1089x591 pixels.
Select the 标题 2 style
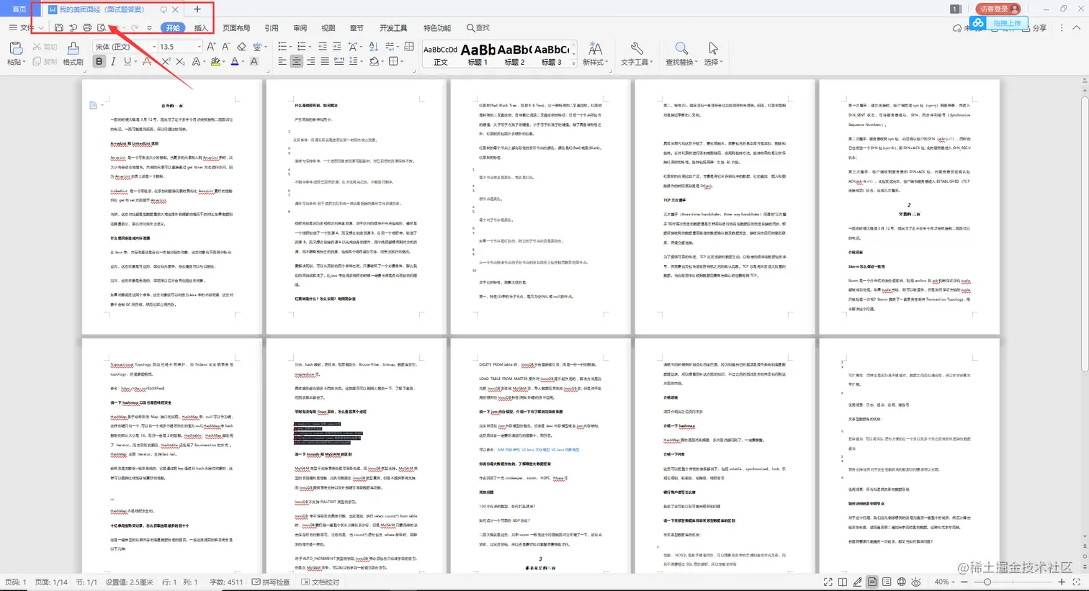pyautogui.click(x=514, y=55)
